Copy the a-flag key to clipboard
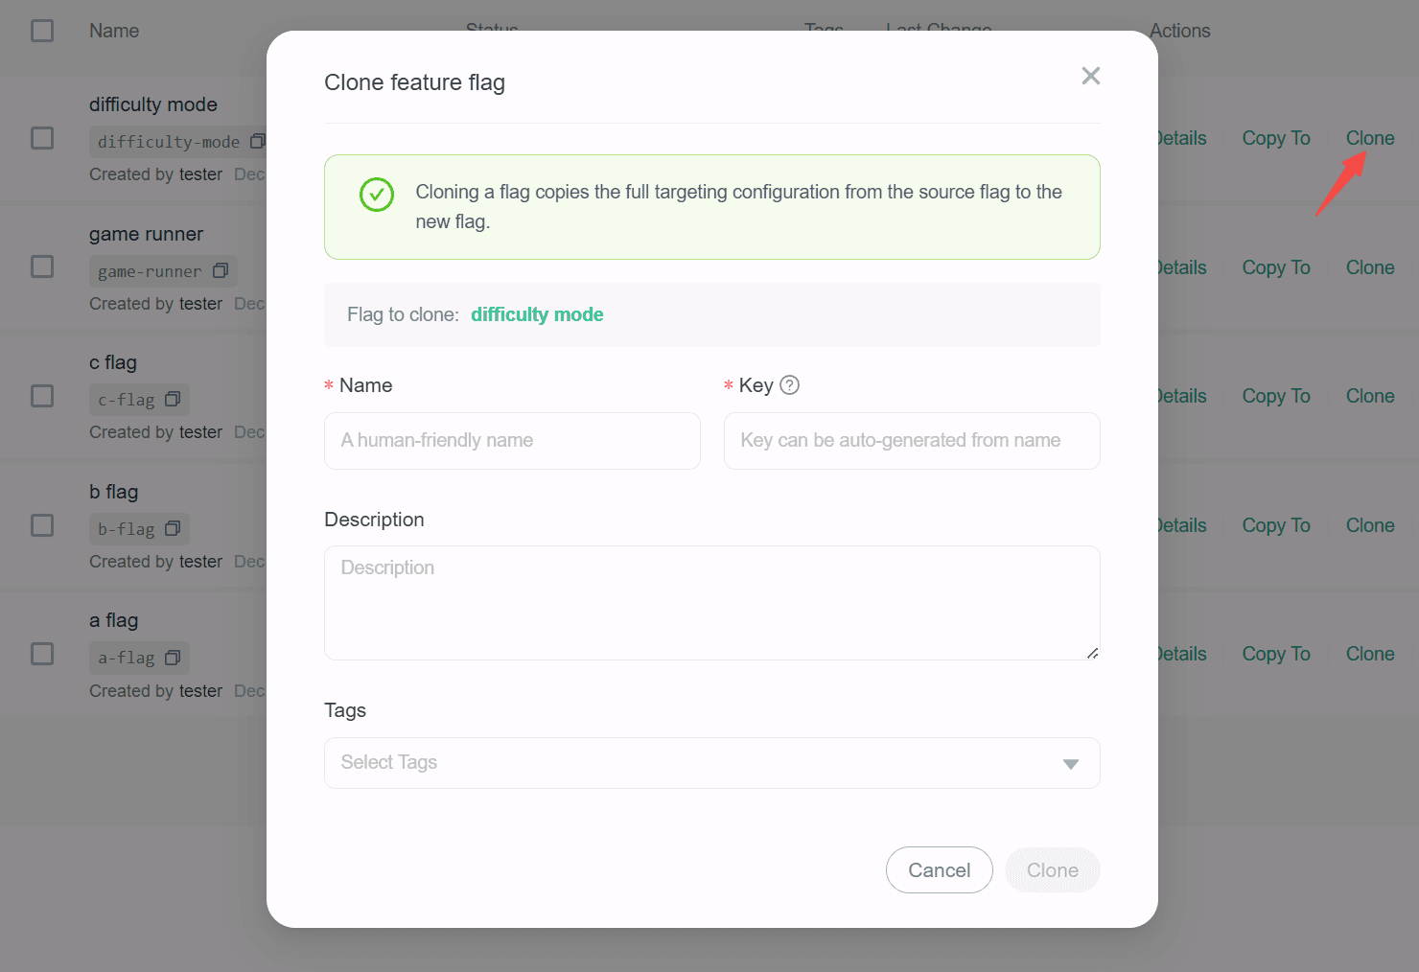This screenshot has height=972, width=1419. coord(173,658)
